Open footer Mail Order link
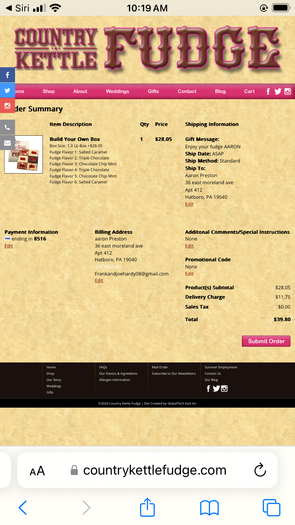Viewport: 295px width, 525px height. [x=160, y=367]
